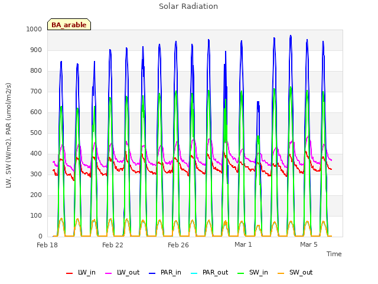Viewport: 378px width, 284px height.
Task: Click the Feb 18 x-axis label
Action: click(x=47, y=245)
